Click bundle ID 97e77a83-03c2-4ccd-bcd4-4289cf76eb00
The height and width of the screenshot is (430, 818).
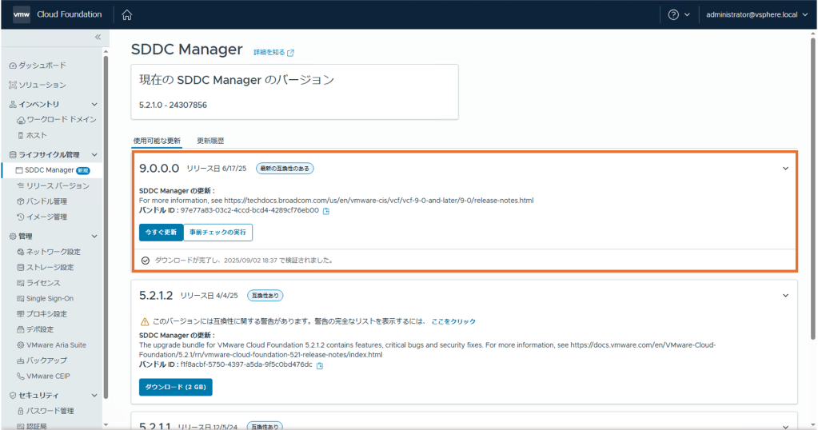point(249,210)
